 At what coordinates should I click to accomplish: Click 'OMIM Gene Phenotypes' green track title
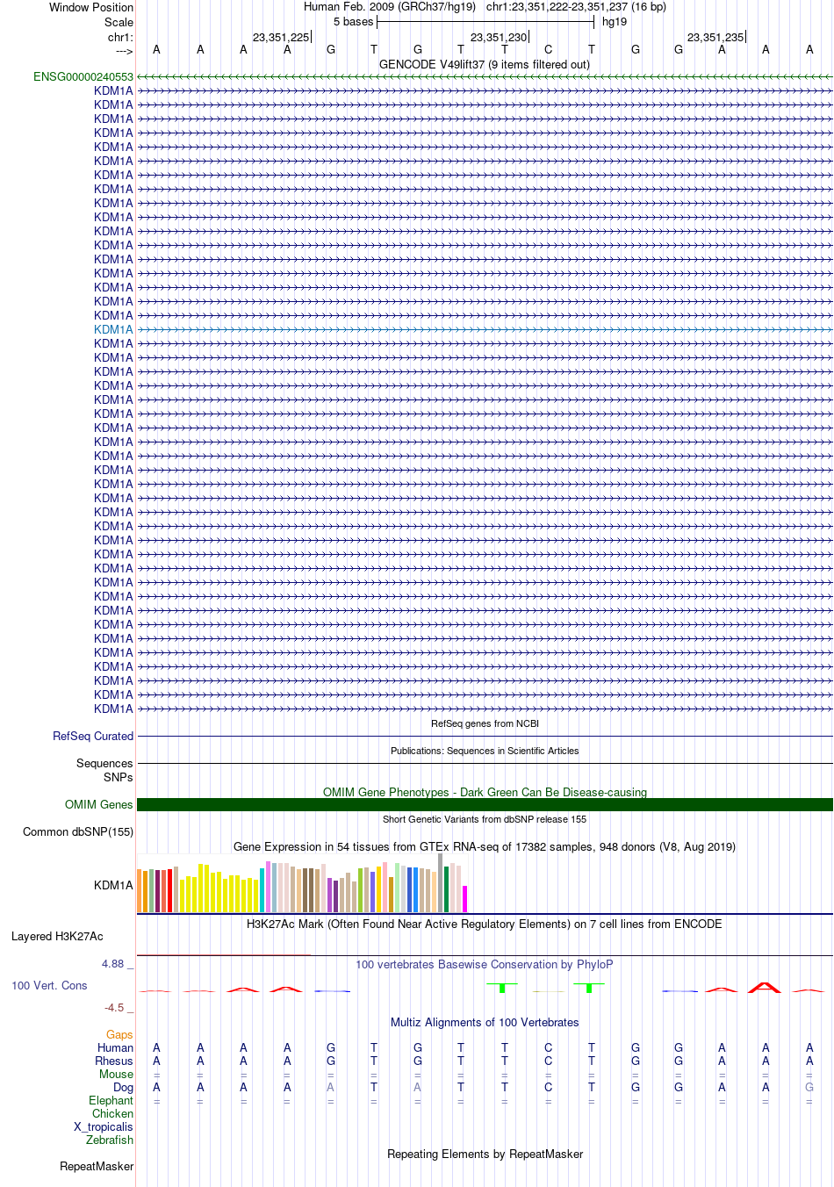(485, 793)
